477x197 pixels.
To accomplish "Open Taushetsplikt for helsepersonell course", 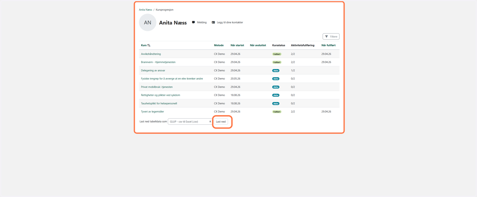I will pyautogui.click(x=159, y=103).
